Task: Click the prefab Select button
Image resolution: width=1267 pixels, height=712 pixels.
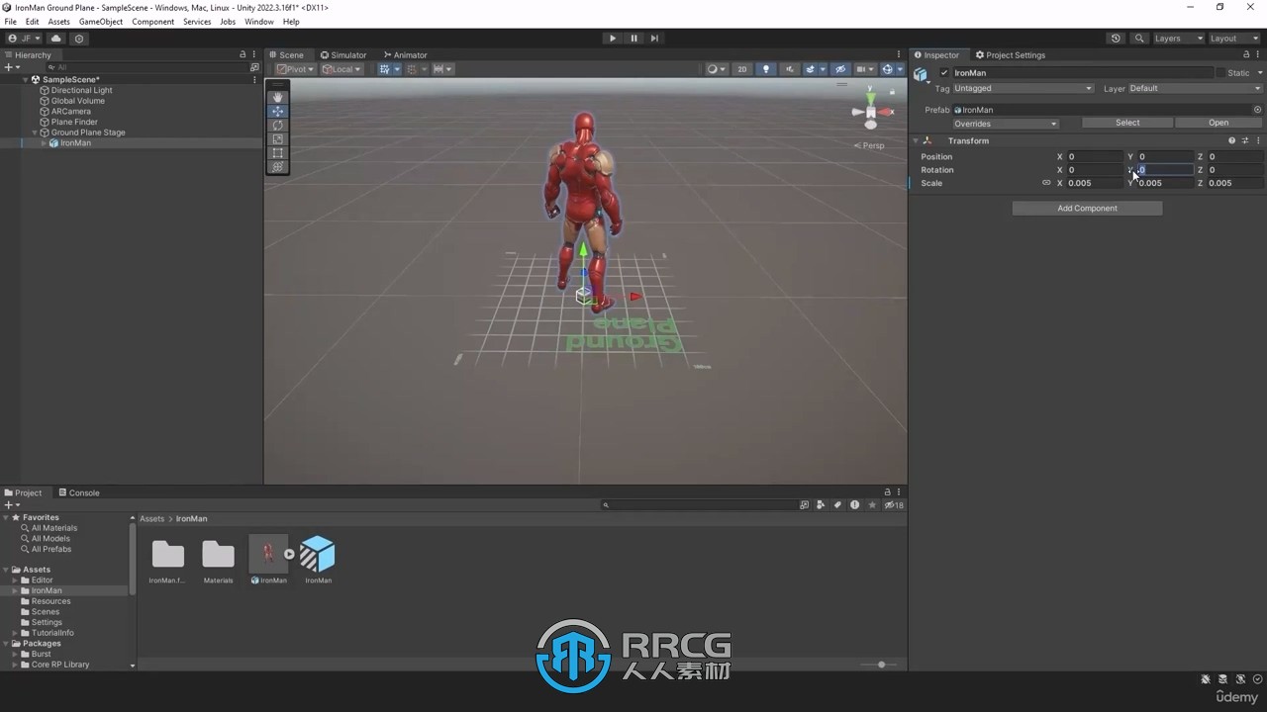Action: 1127,123
